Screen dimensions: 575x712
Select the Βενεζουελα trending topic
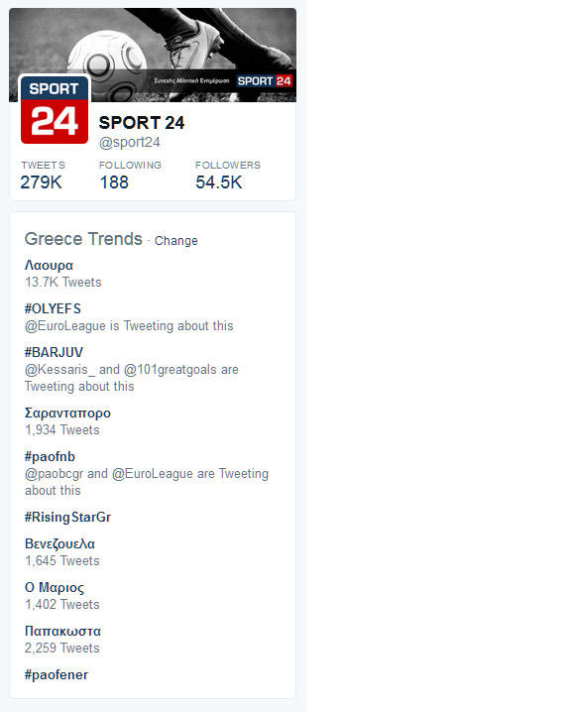point(59,544)
